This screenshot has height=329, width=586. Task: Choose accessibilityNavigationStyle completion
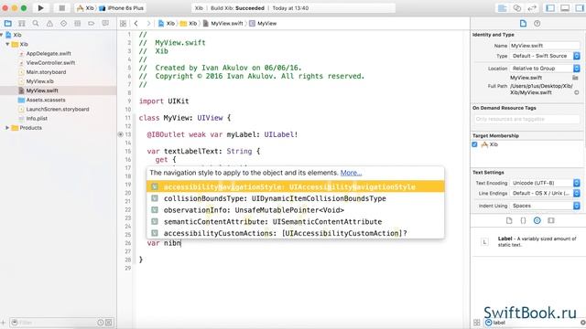(295, 186)
